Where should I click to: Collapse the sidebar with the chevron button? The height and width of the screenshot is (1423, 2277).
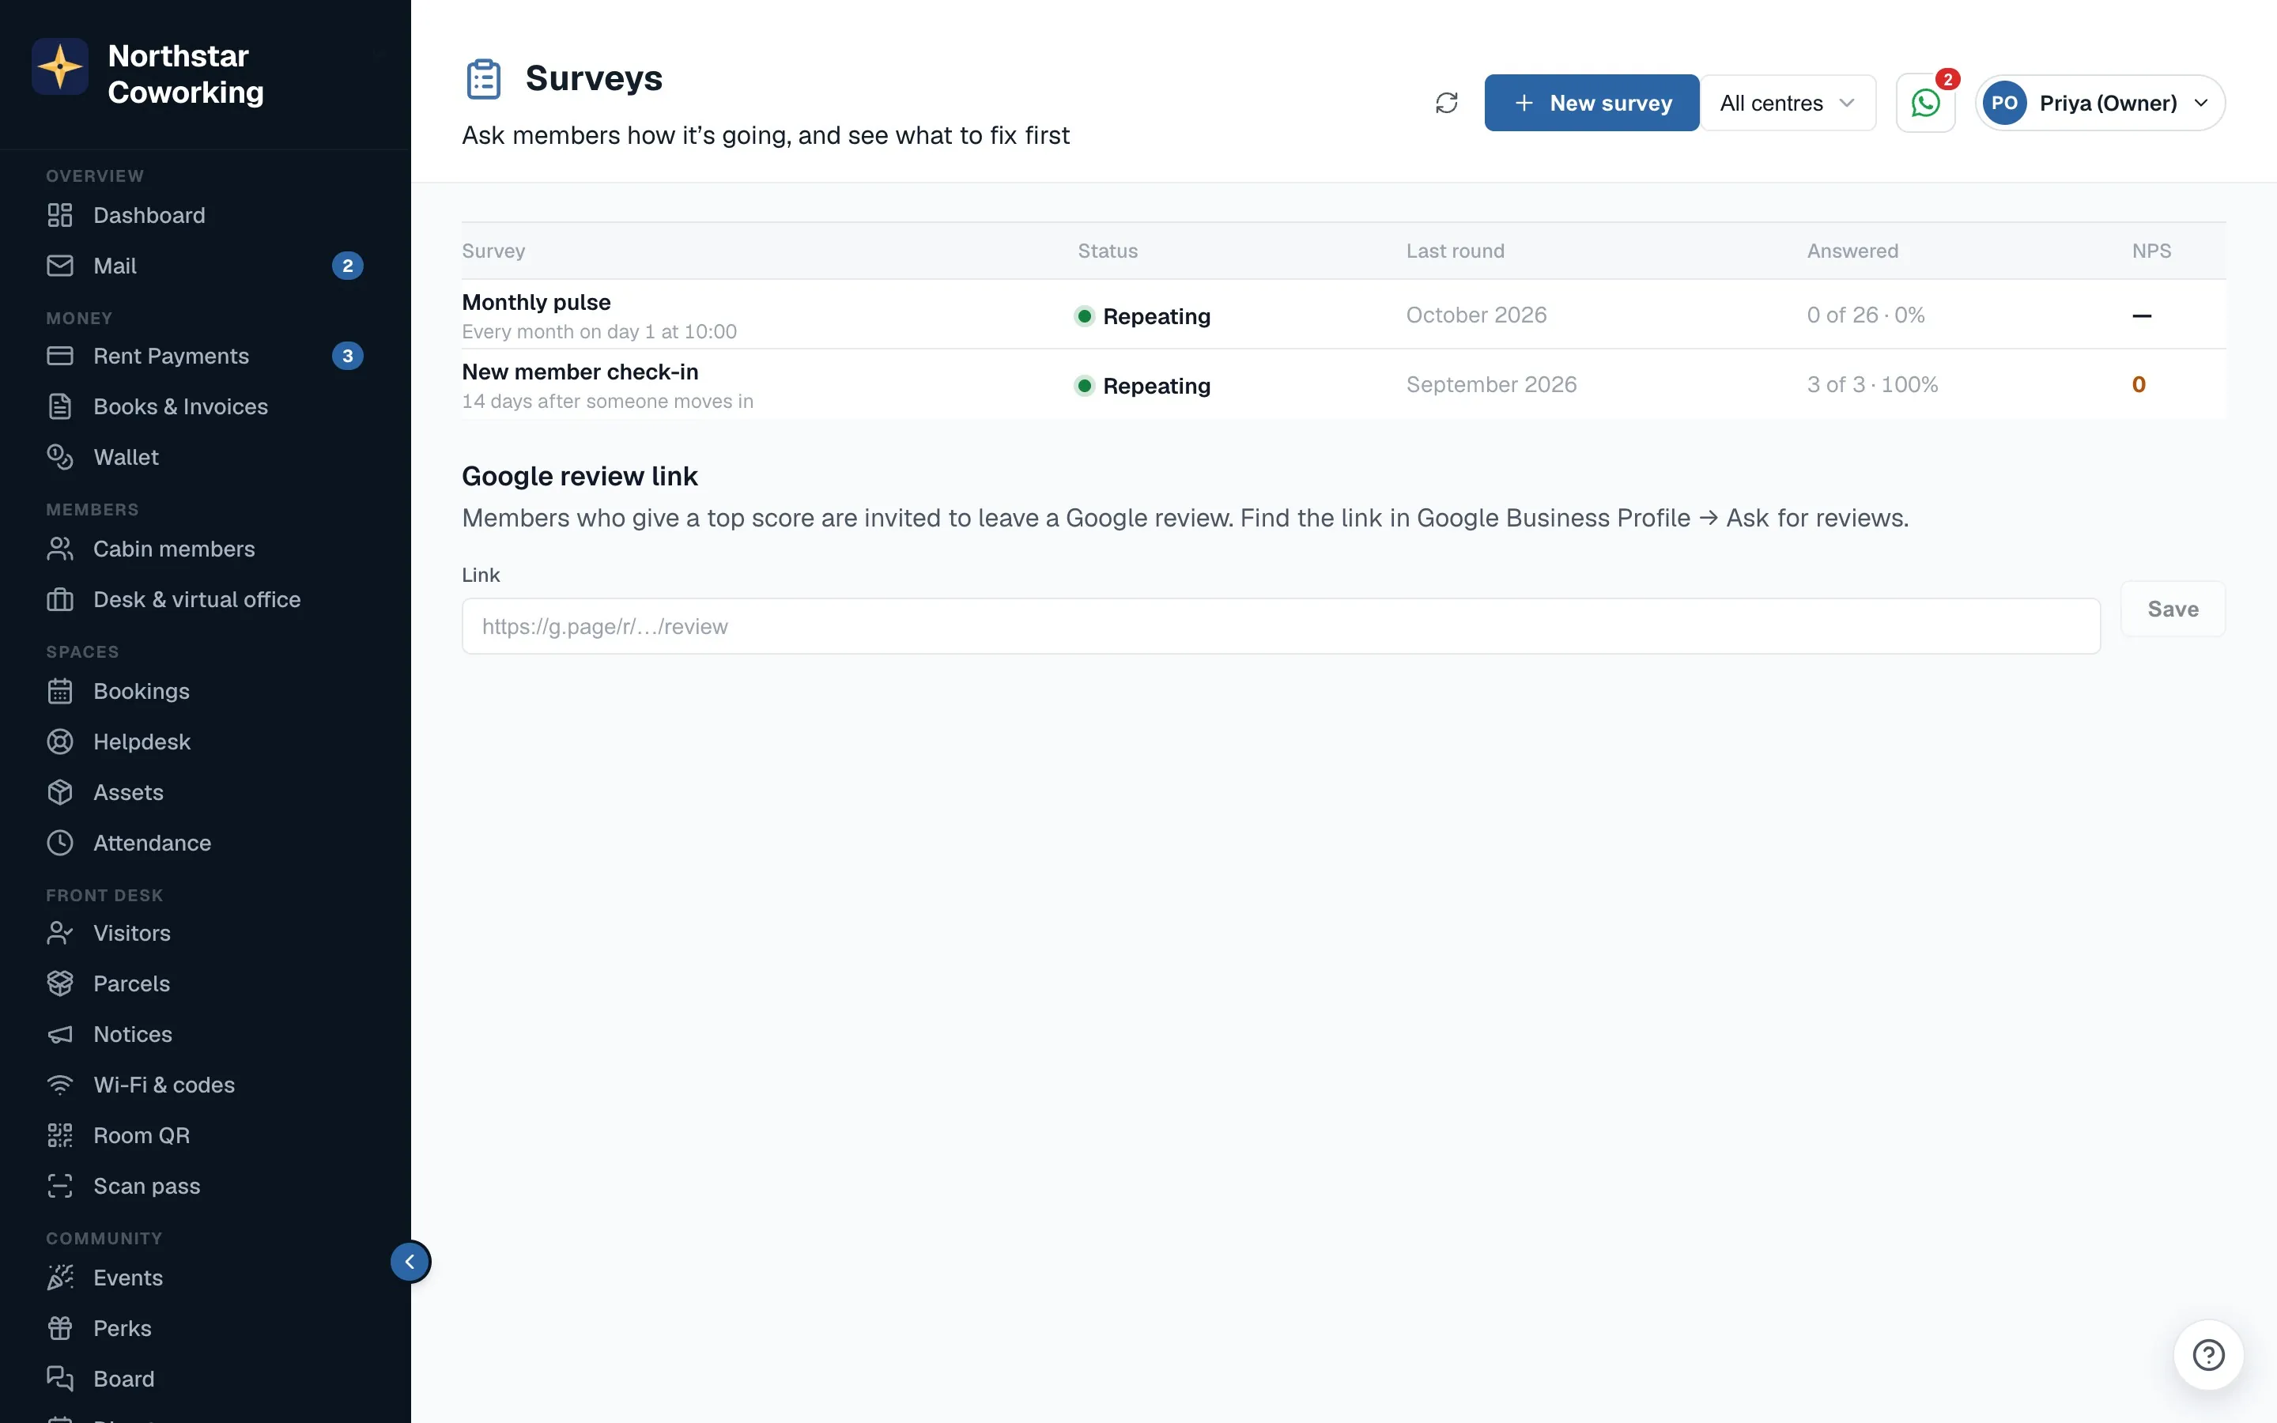pos(410,1262)
